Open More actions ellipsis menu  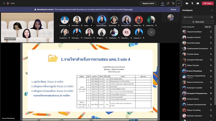pyautogui.click(x=179, y=3)
